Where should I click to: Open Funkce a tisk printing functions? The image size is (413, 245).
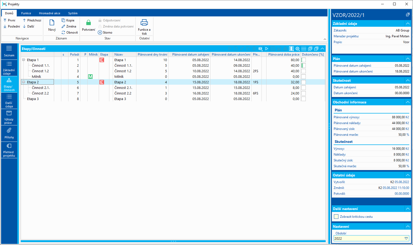[144, 27]
